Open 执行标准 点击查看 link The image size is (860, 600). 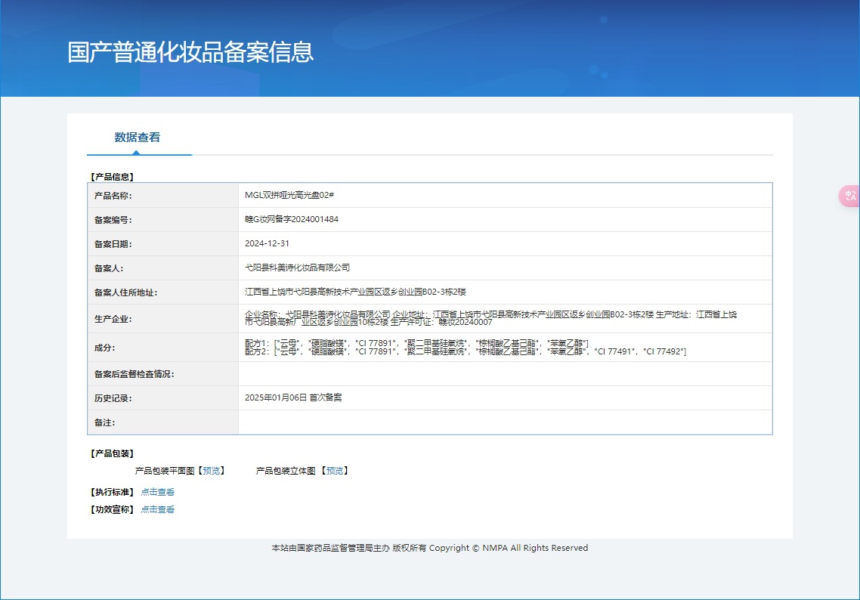tap(157, 492)
